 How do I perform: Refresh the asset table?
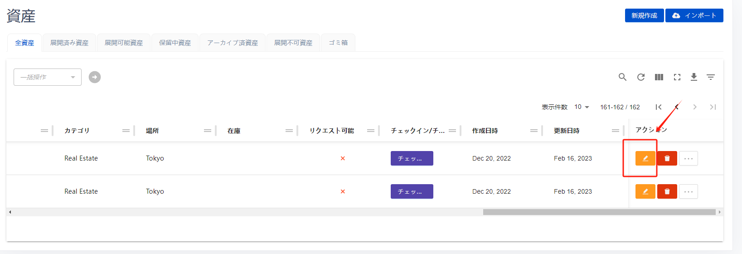(x=640, y=77)
